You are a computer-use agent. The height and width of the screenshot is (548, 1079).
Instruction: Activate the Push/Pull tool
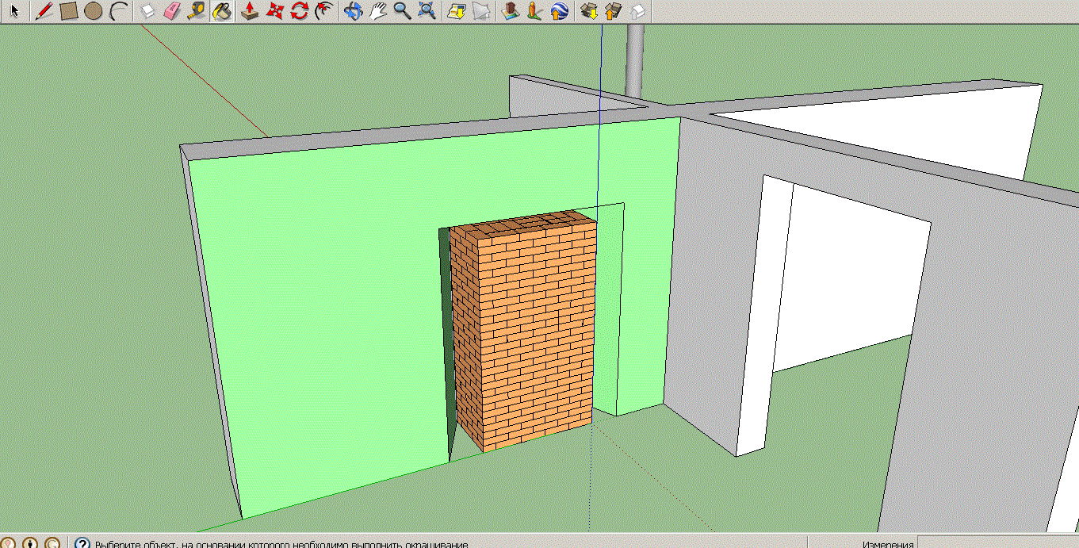(249, 11)
